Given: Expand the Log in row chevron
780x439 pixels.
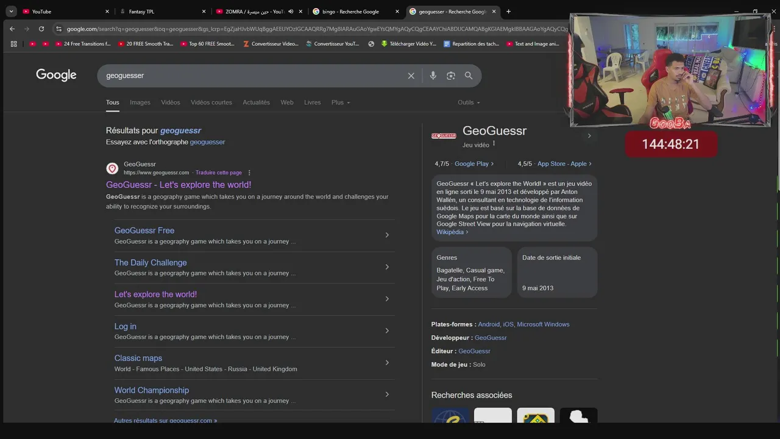Looking at the screenshot, I should pyautogui.click(x=387, y=330).
